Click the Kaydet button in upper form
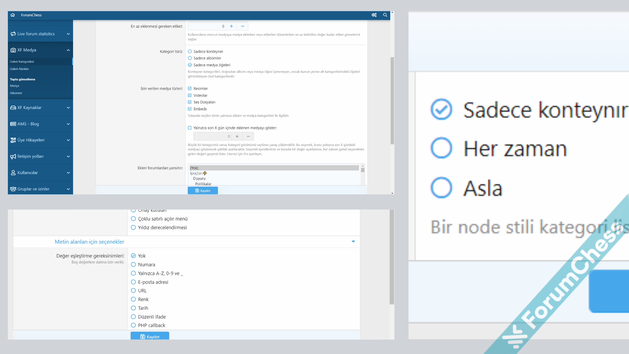Image resolution: width=629 pixels, height=354 pixels. [202, 190]
